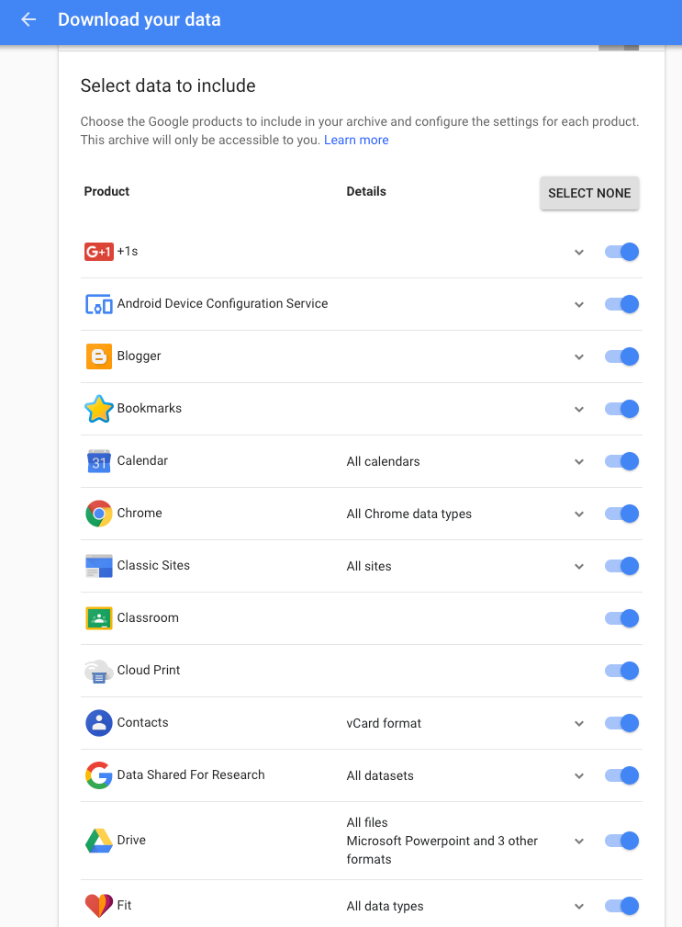Toggle off Blogger data export
The image size is (682, 927).
[x=621, y=356]
